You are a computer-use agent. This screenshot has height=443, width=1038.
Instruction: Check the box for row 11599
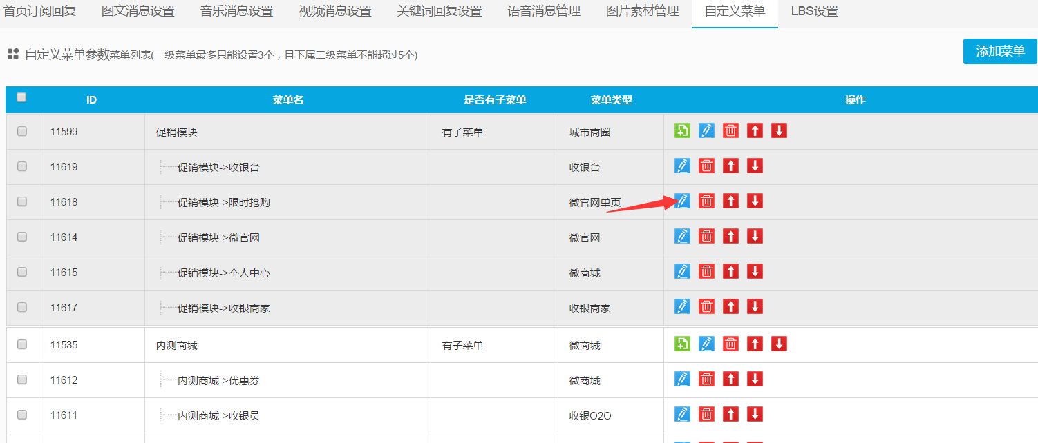(22, 131)
